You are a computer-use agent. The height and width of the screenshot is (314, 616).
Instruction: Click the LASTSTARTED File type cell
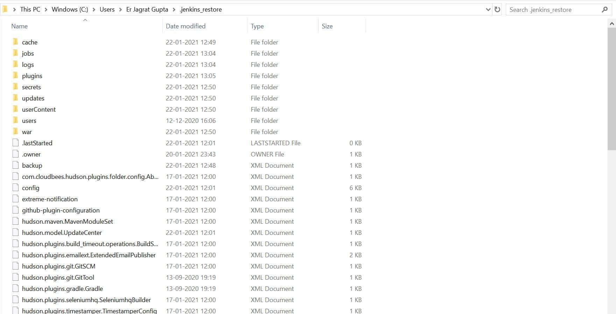tap(276, 143)
